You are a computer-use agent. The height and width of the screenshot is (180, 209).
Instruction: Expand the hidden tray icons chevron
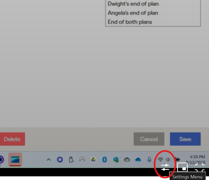click(48, 159)
